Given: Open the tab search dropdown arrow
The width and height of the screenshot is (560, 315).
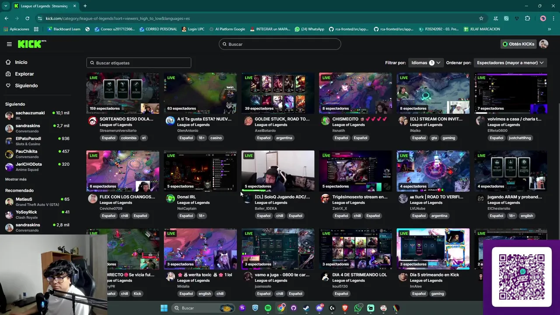Looking at the screenshot, I should [x=6, y=6].
